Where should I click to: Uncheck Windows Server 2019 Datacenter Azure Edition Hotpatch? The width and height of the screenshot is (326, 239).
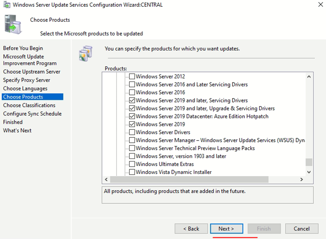(x=132, y=116)
